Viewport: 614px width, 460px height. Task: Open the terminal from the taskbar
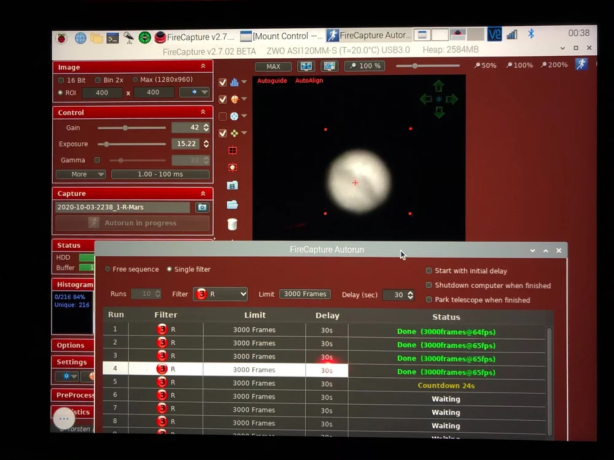(113, 38)
